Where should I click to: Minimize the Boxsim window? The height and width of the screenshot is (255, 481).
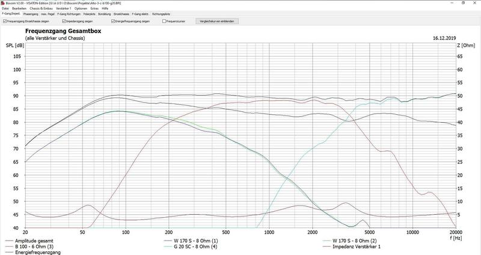click(453, 3)
